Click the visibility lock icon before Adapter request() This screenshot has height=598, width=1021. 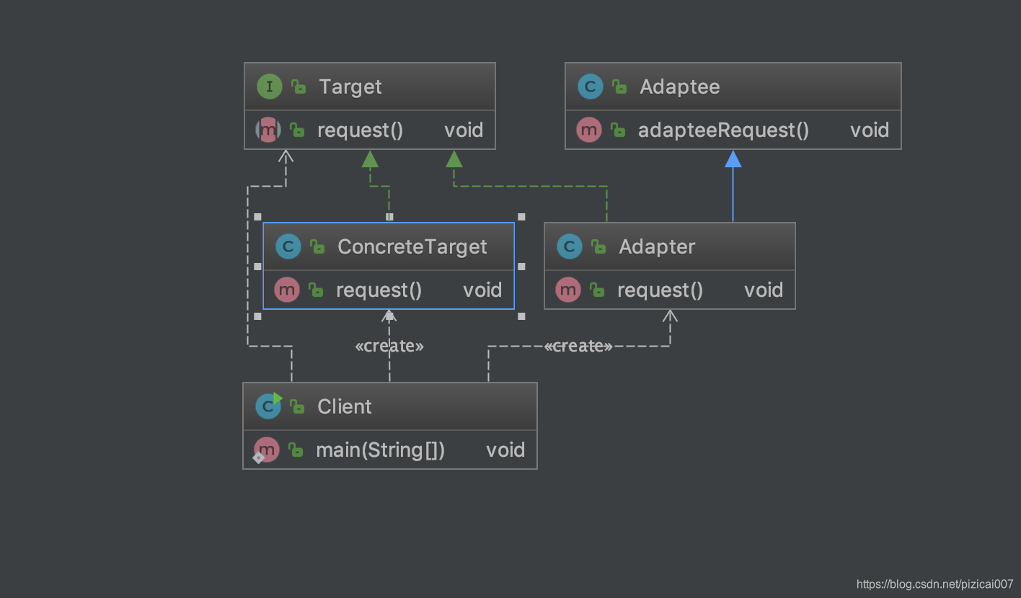tap(597, 290)
